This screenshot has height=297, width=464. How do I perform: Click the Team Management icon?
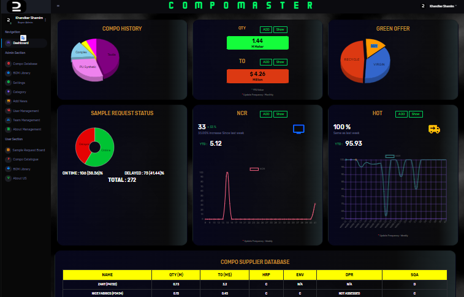pyautogui.click(x=8, y=120)
